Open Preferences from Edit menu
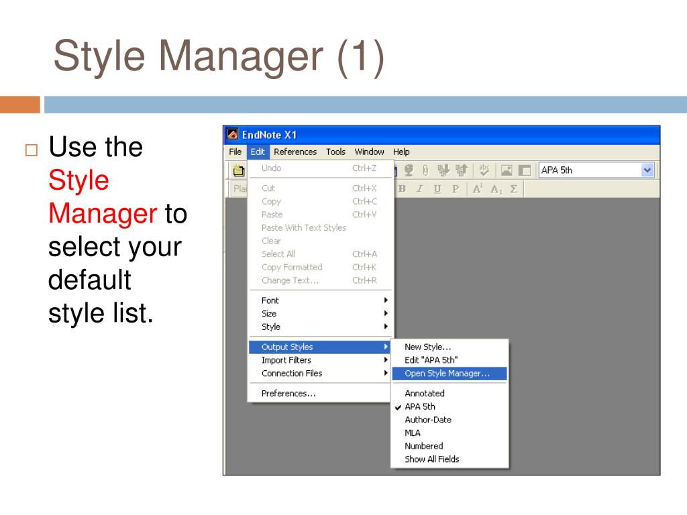The height and width of the screenshot is (515, 687). (320, 393)
